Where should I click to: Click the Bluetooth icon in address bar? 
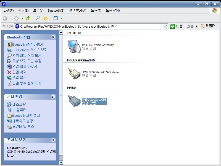click(17, 26)
